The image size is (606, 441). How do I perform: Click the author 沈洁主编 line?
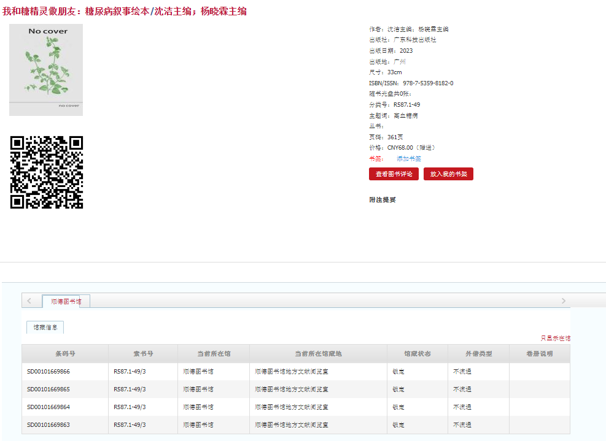pos(408,29)
